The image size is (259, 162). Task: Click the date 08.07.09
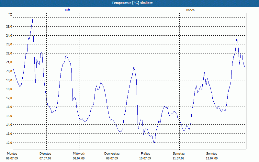(79, 158)
